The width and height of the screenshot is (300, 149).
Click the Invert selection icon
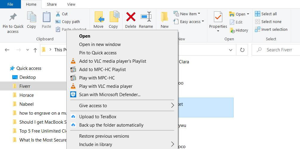(258, 29)
